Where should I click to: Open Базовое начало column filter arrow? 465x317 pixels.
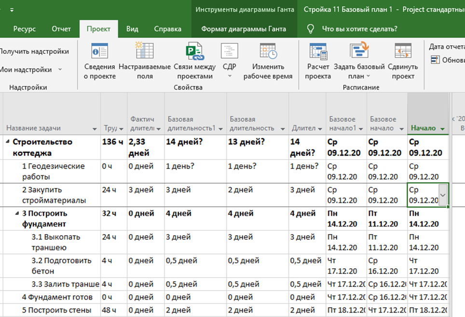click(x=401, y=129)
